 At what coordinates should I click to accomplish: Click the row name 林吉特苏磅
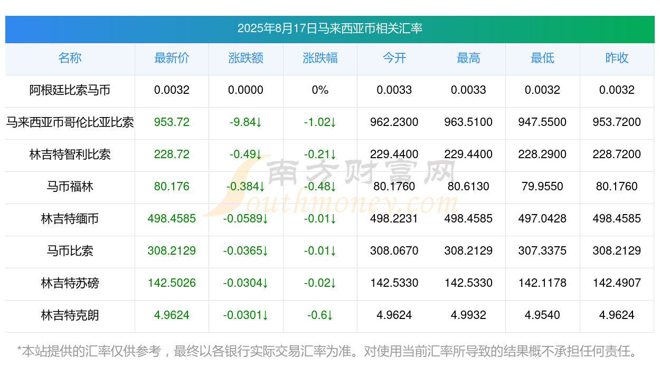coord(70,283)
